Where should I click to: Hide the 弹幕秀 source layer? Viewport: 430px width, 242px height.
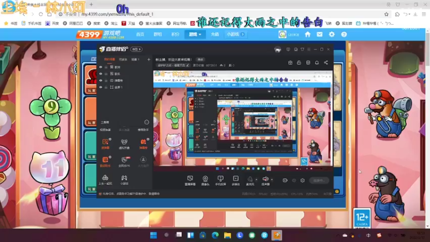[x=101, y=80]
